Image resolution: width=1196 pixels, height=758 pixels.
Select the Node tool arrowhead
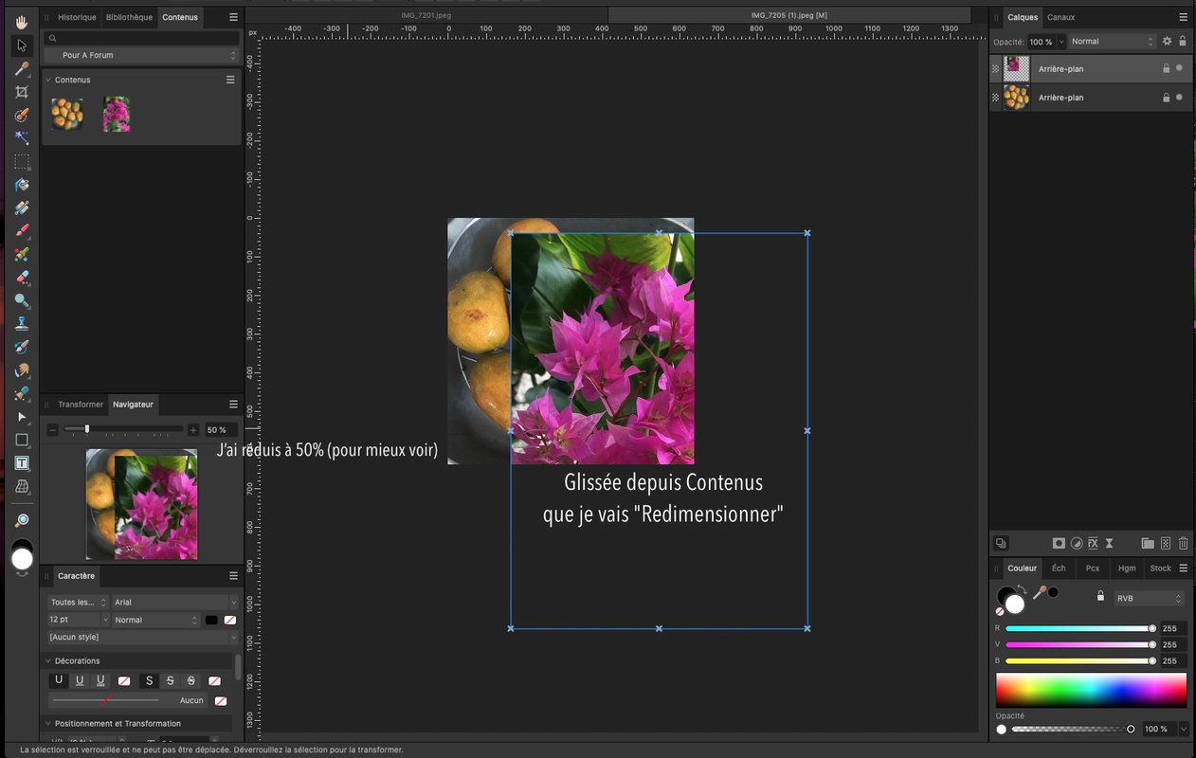(22, 417)
